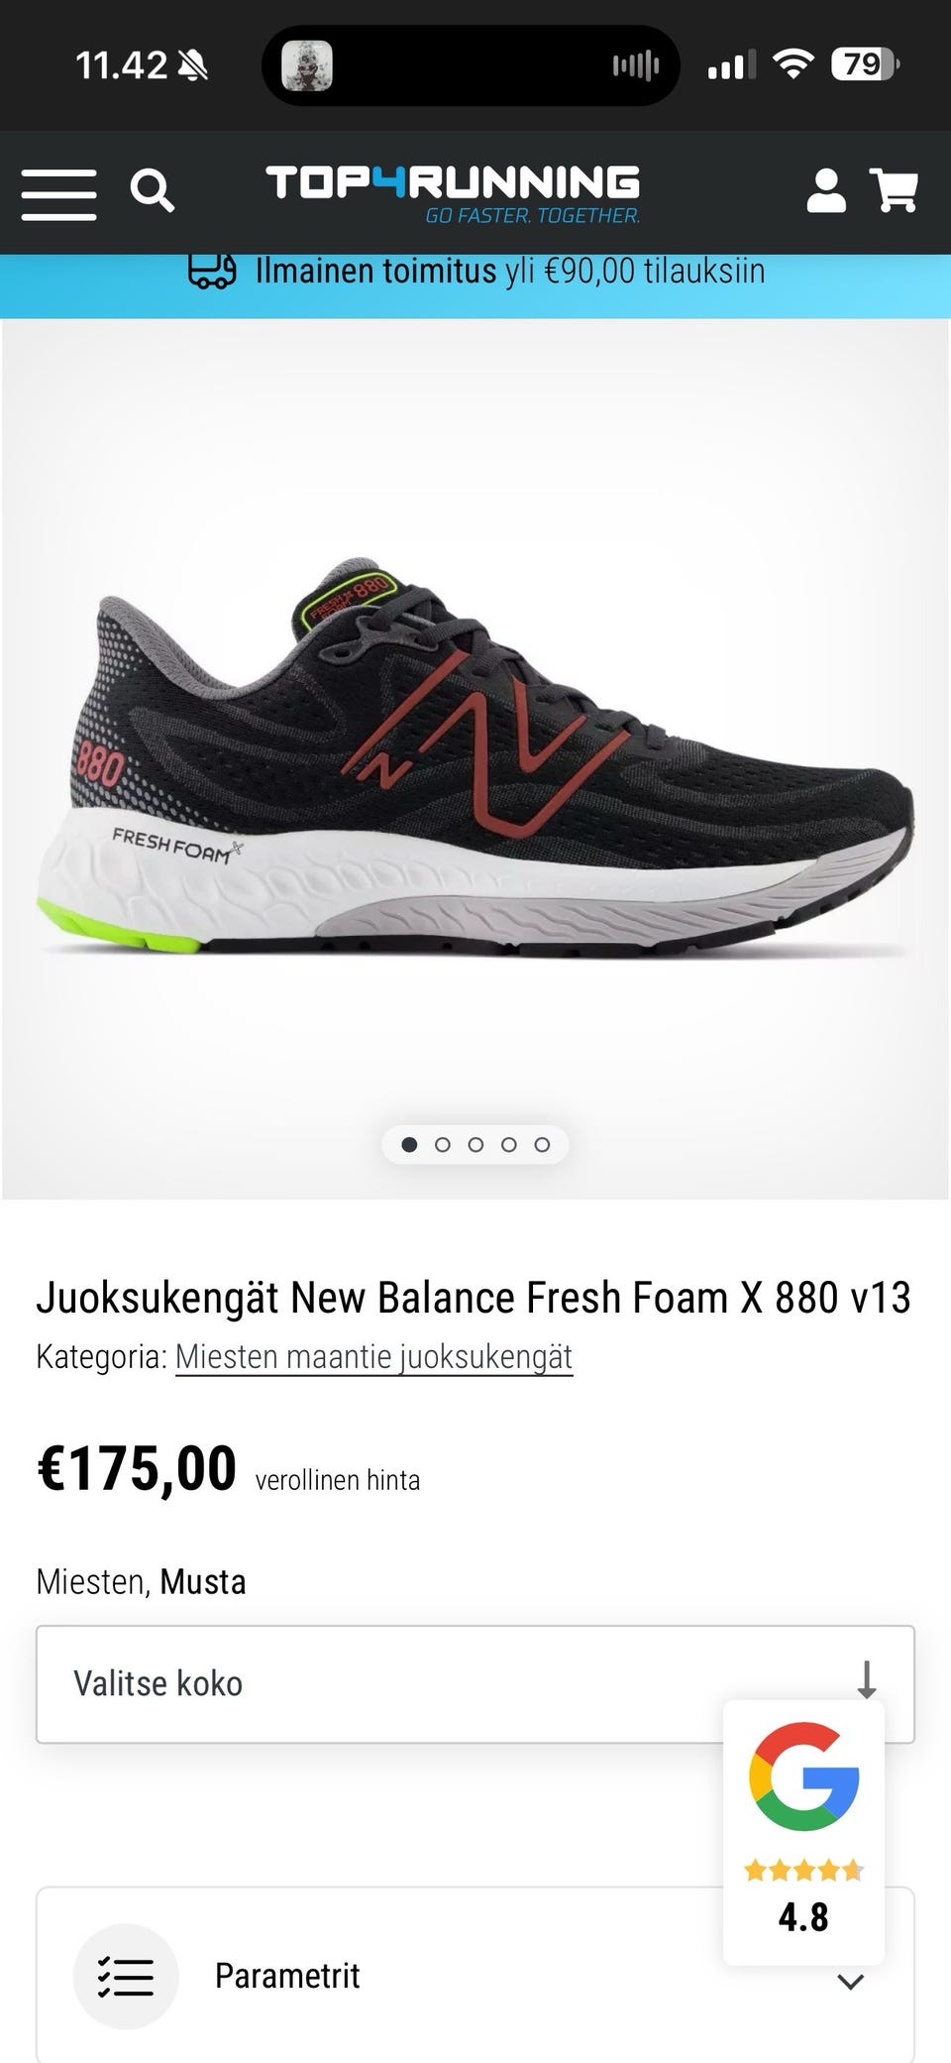Tap the delivery truck icon
The height and width of the screenshot is (2063, 951).
tap(212, 270)
